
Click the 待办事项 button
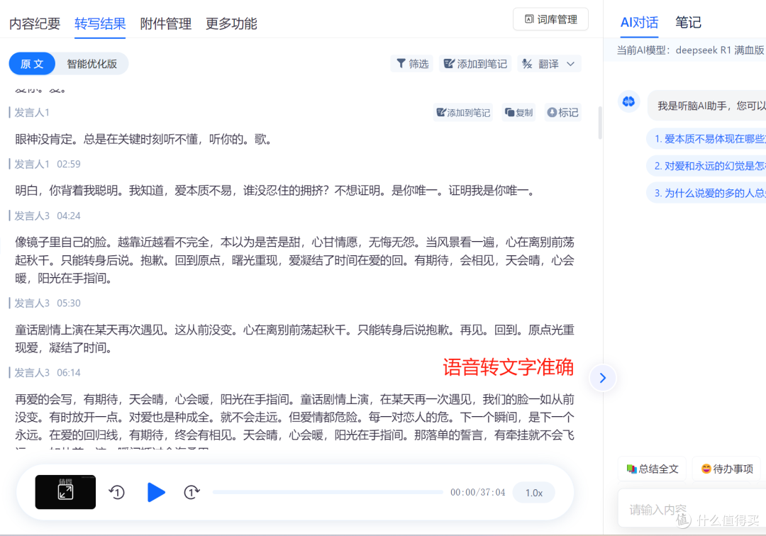(x=727, y=469)
